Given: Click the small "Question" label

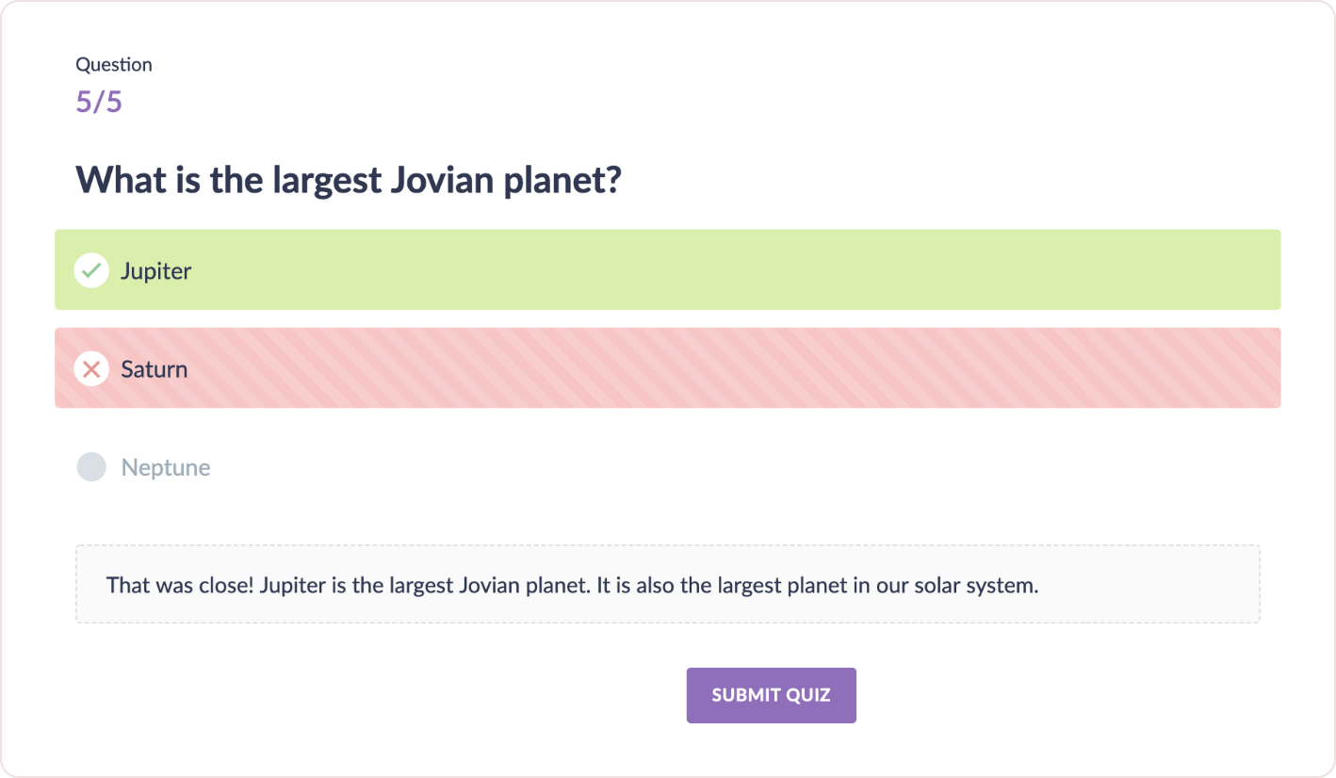Looking at the screenshot, I should click(114, 65).
